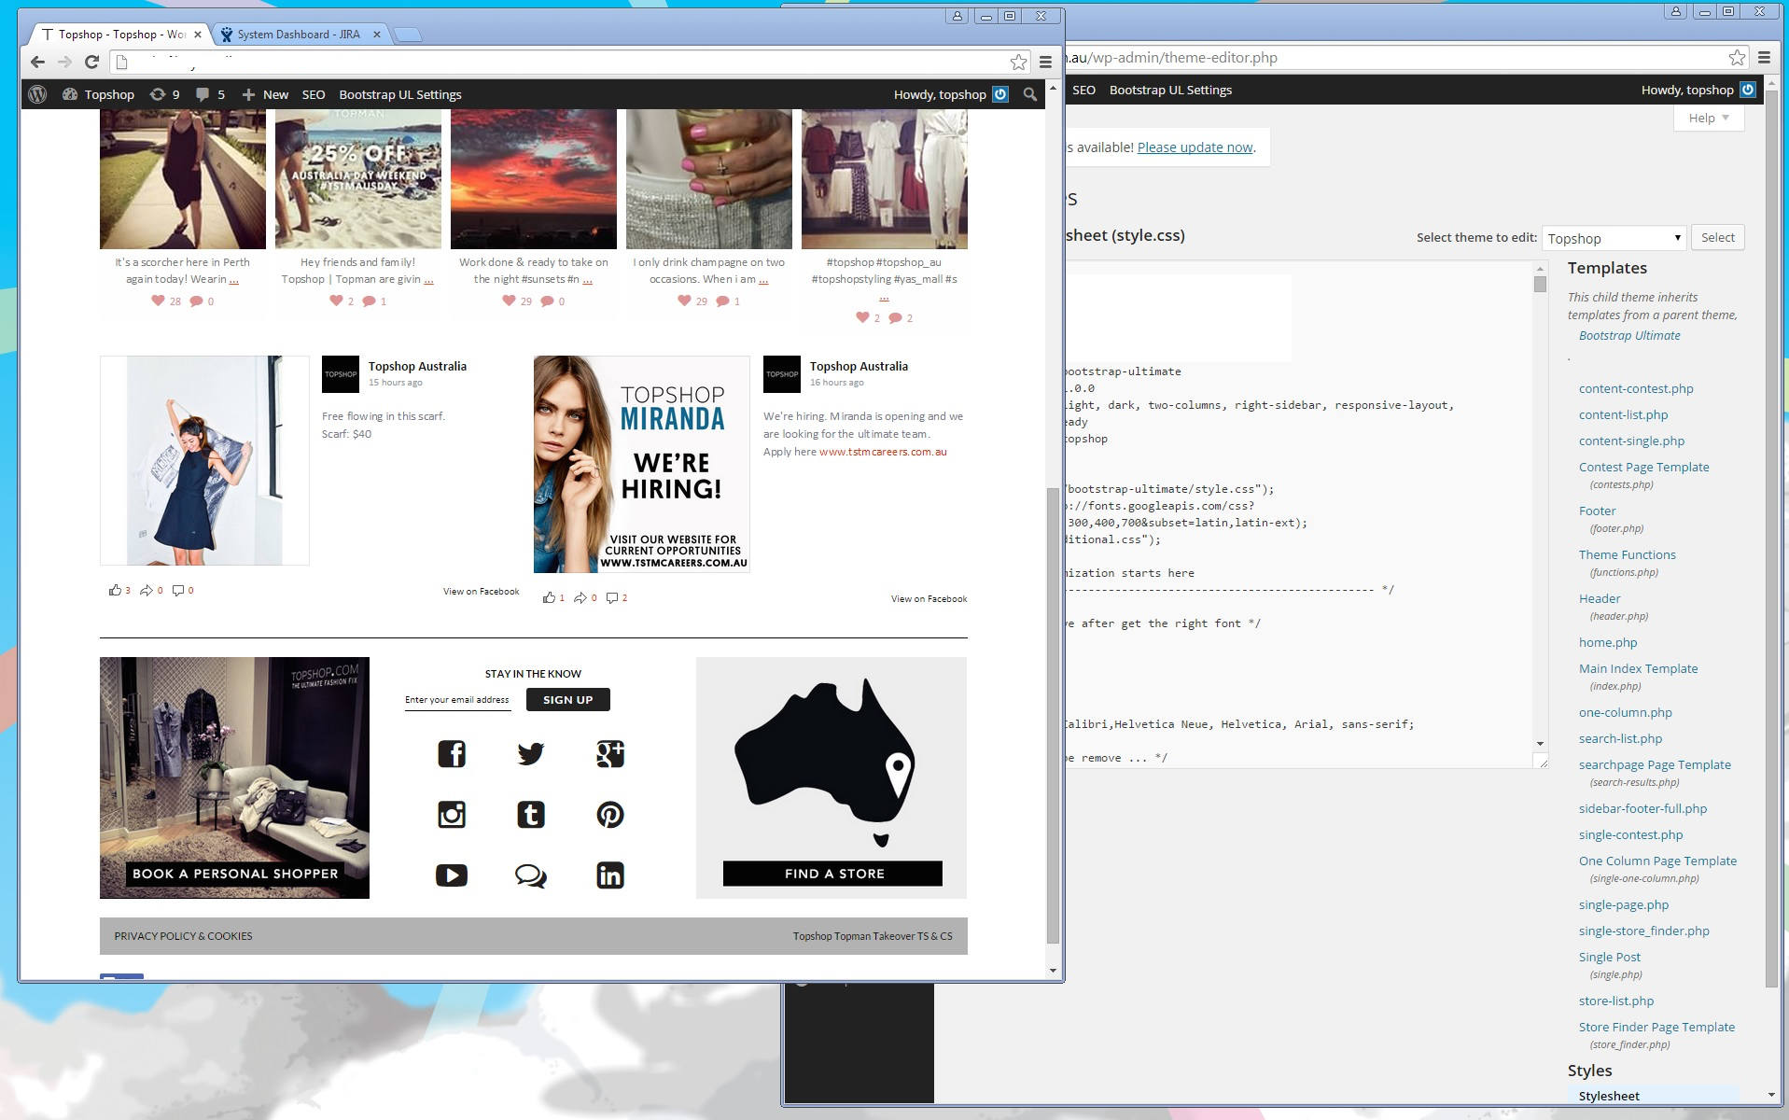Open content-contest.php template
Image resolution: width=1789 pixels, height=1120 pixels.
(x=1636, y=388)
